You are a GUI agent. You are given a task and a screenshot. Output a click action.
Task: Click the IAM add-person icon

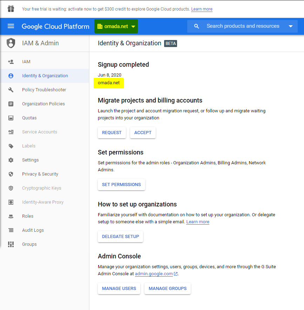coord(11,62)
